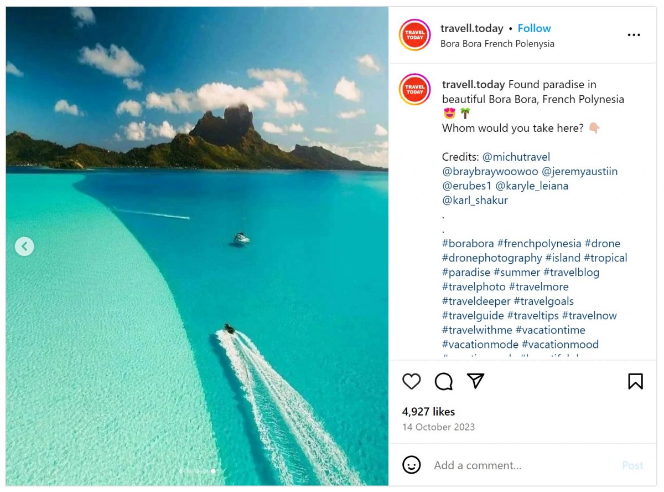Click in the Add a comment field
The height and width of the screenshot is (492, 664).
[x=520, y=465]
